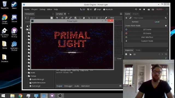Click the list-select tool icon

point(75,18)
